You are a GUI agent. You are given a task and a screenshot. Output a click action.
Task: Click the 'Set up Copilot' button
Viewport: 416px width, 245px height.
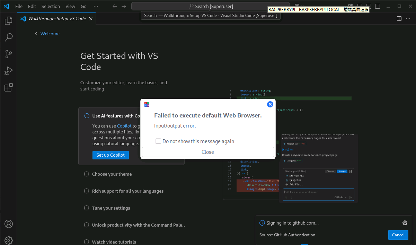coord(110,155)
